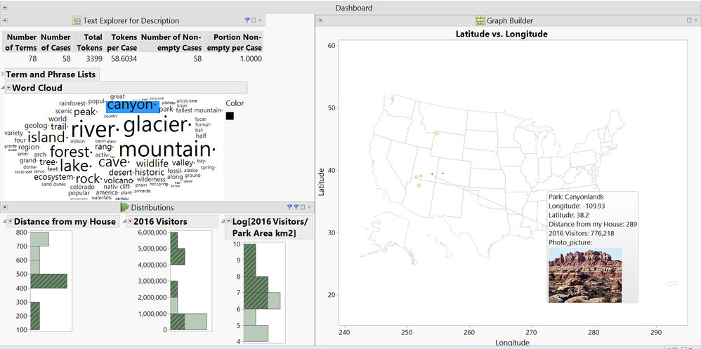This screenshot has width=701, height=349.
Task: Select the 6-7 bar in Log histogram
Action: (x=262, y=301)
